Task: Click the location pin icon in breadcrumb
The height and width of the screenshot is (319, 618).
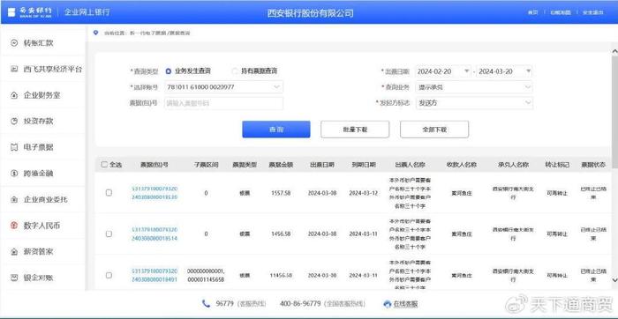Action: pos(95,33)
